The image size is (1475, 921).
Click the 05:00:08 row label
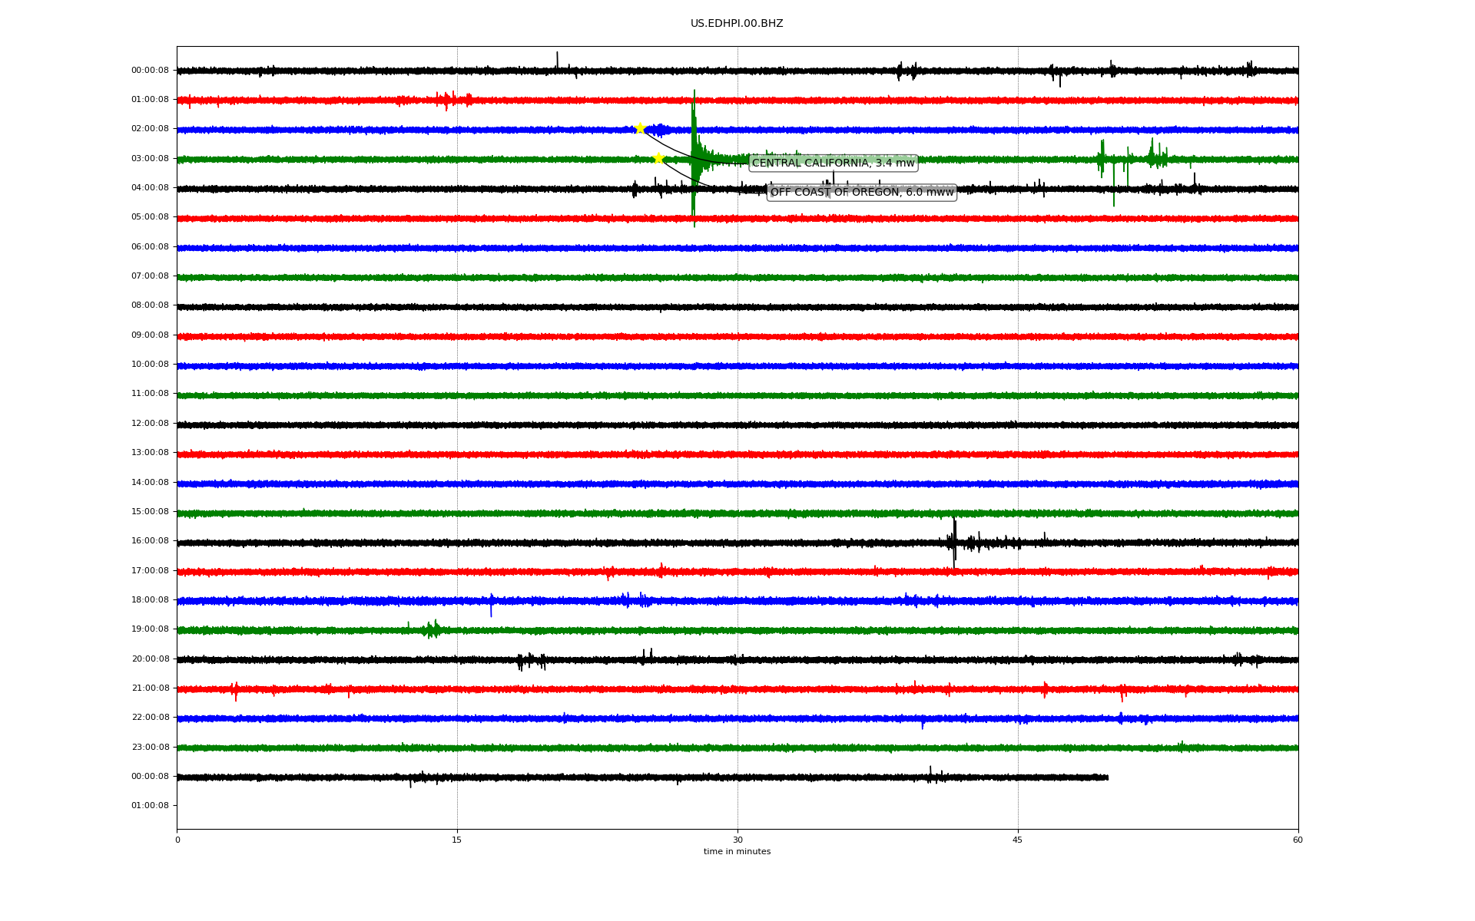coord(150,217)
